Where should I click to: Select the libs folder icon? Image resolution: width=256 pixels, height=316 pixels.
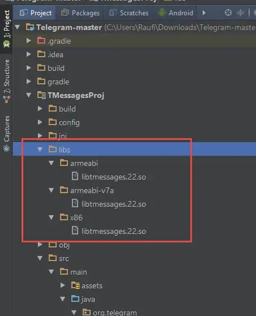[x=53, y=149]
